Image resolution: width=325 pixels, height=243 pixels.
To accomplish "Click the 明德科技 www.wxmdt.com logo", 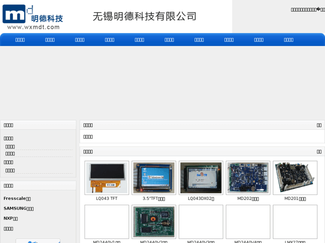I will tap(33, 17).
